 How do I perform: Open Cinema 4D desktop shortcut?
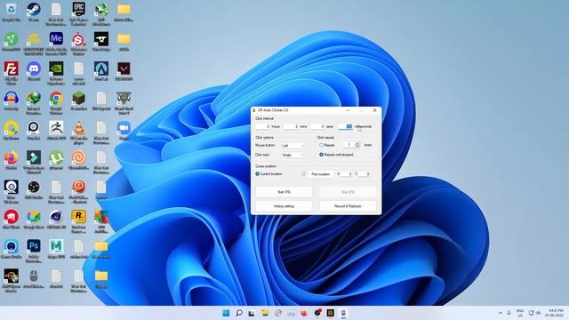pos(56,220)
